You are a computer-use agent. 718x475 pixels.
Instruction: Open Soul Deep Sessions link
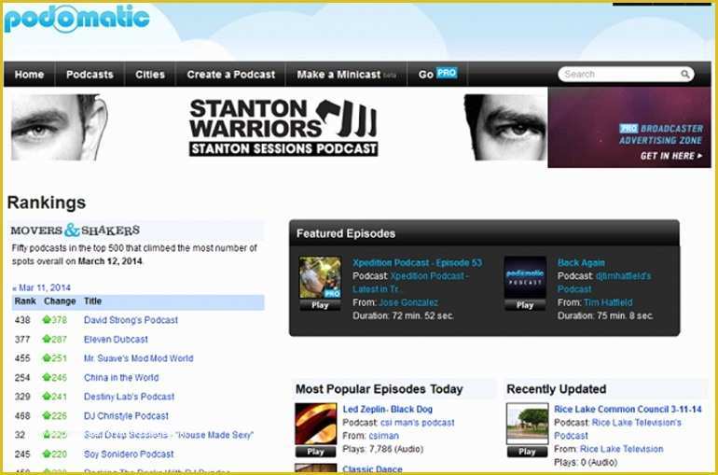(169, 435)
